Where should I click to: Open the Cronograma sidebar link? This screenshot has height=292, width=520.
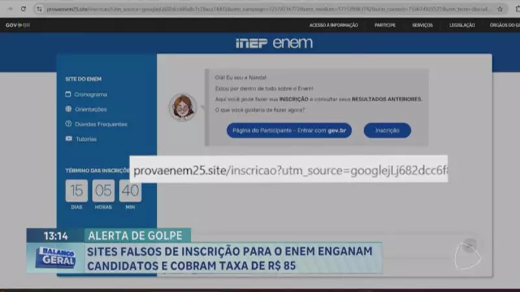90,94
